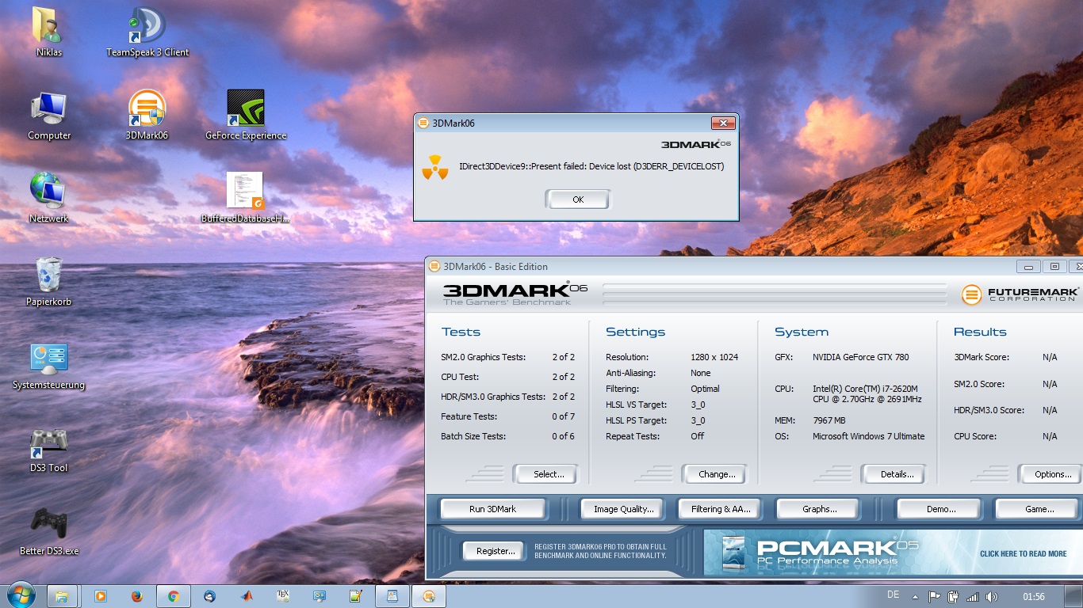Open Thunderbird from the taskbar
Viewport: 1083px width, 608px height.
coord(209,596)
